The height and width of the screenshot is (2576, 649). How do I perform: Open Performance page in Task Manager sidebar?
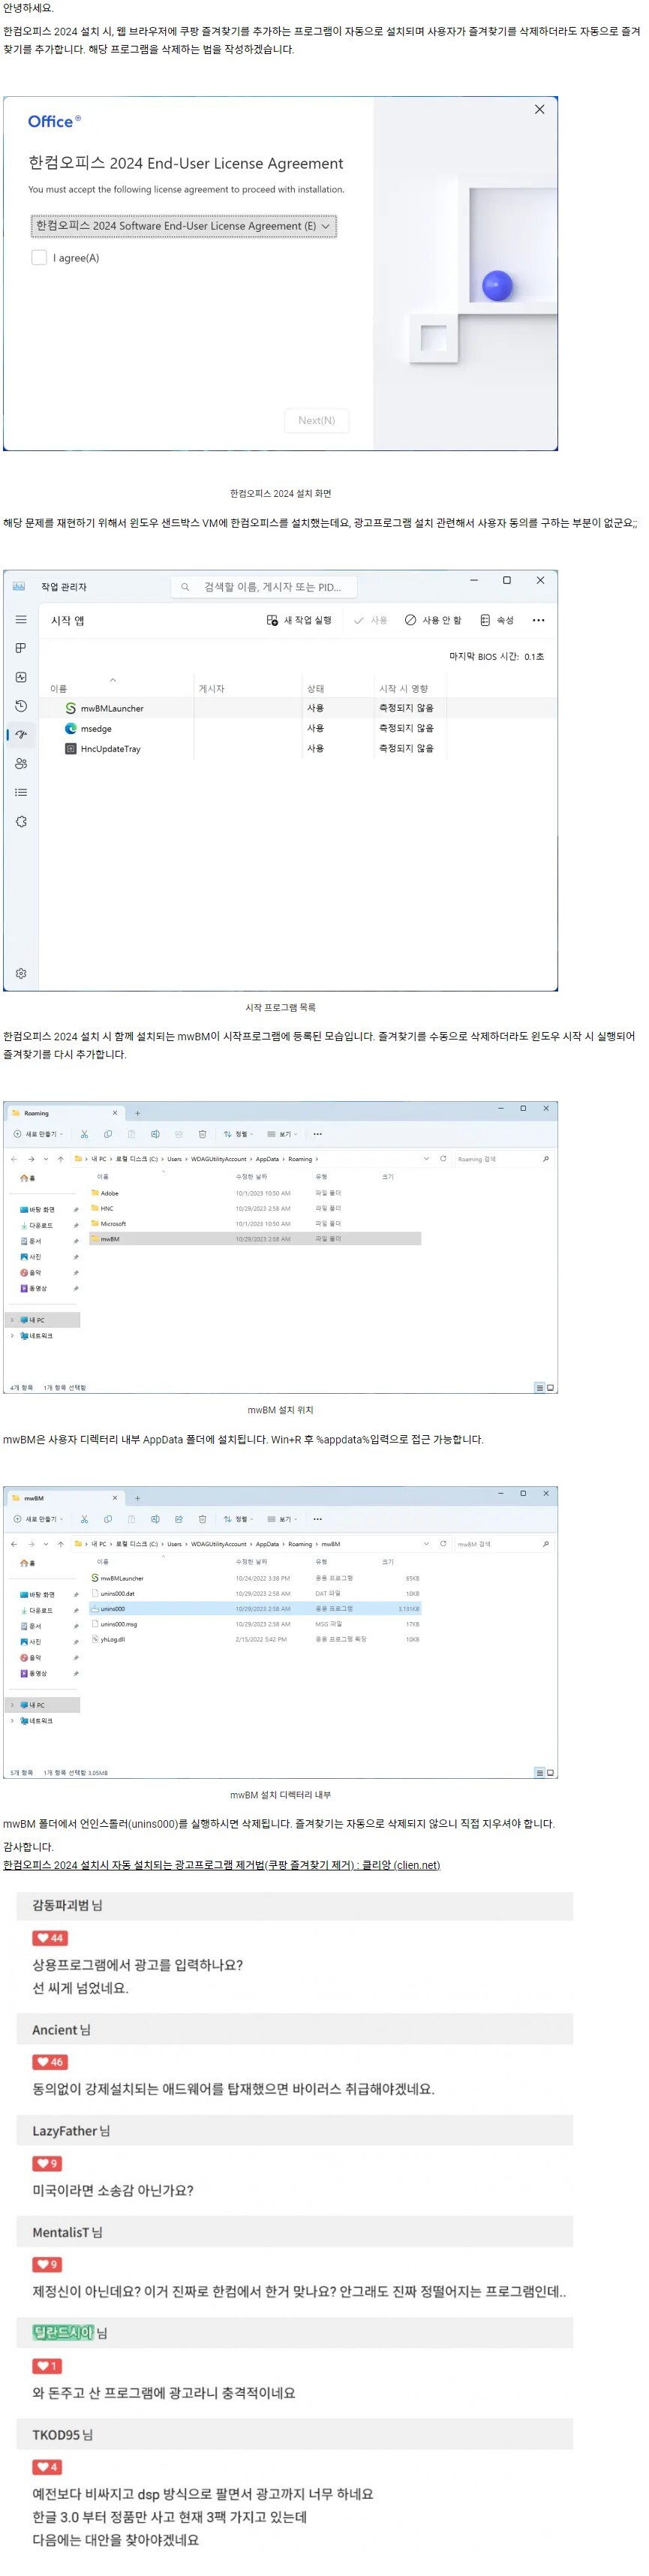coord(20,677)
